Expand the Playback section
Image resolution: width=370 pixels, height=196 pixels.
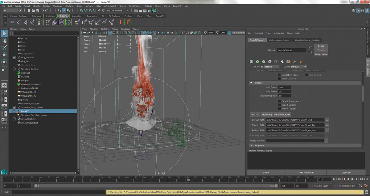pos(251,145)
